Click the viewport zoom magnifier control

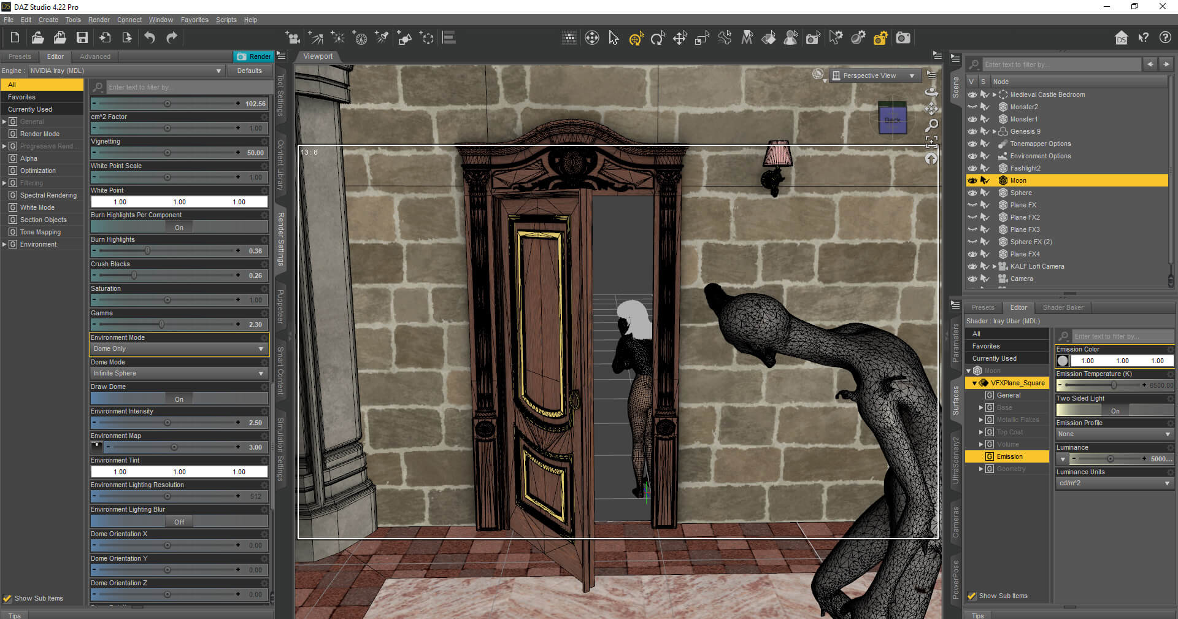point(931,126)
